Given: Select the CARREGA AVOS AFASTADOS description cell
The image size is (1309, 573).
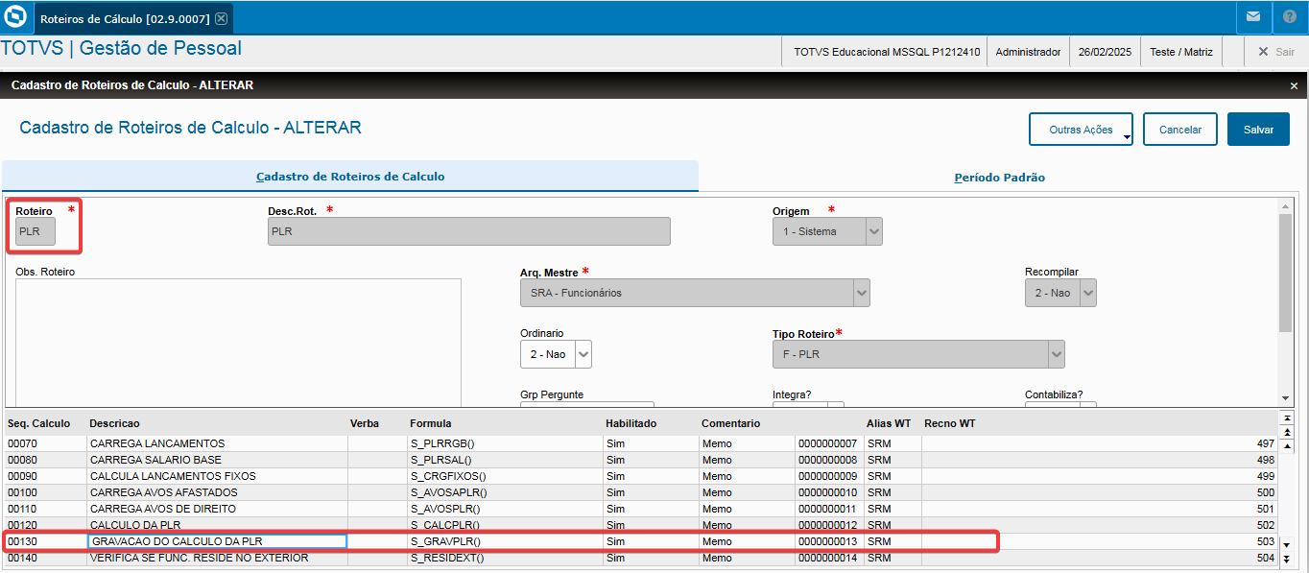Looking at the screenshot, I should pos(217,492).
